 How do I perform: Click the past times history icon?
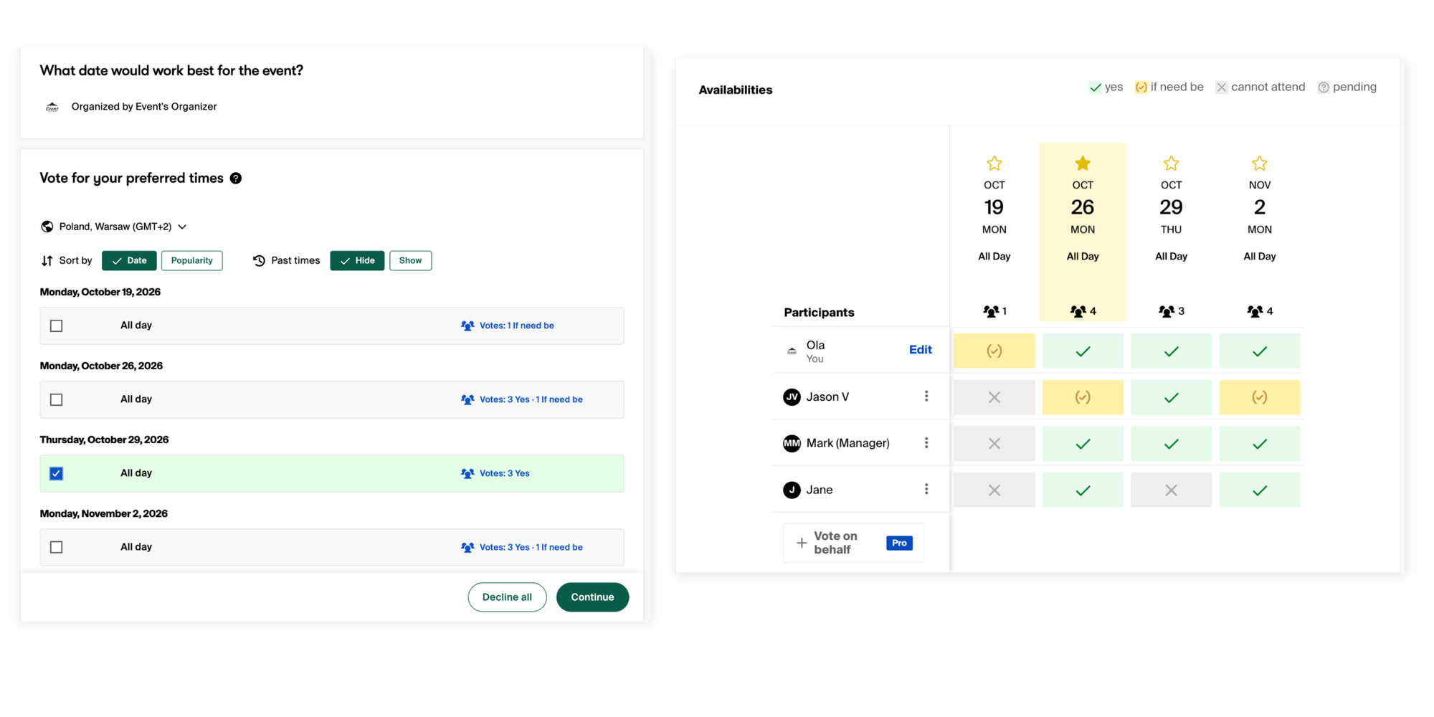point(259,261)
